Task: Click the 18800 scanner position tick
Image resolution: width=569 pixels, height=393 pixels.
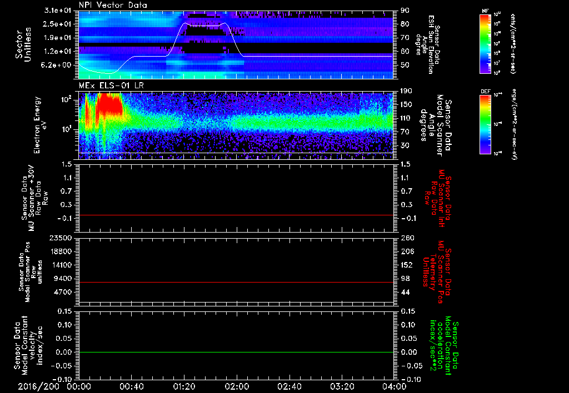Action: point(62,251)
